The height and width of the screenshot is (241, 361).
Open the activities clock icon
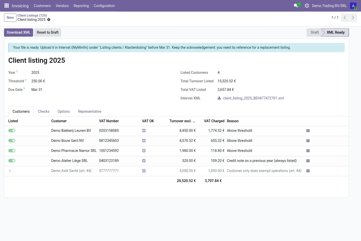(307, 6)
